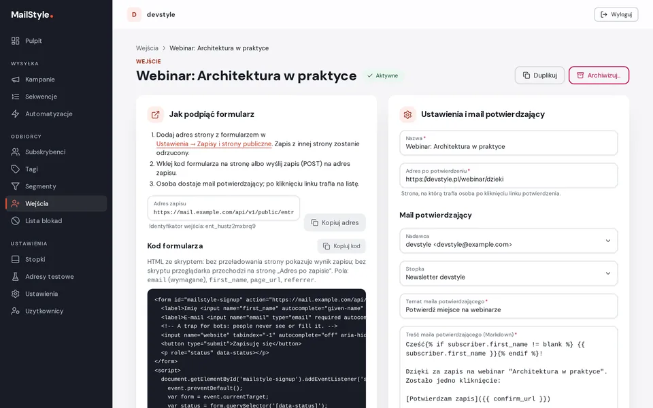Go back via Wejścia breadcrumb
653x408 pixels.
pos(147,48)
